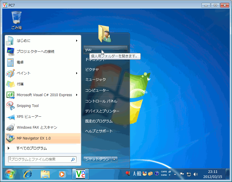Click the speaker volume icon in the tray
The width and height of the screenshot is (232, 182).
195,174
